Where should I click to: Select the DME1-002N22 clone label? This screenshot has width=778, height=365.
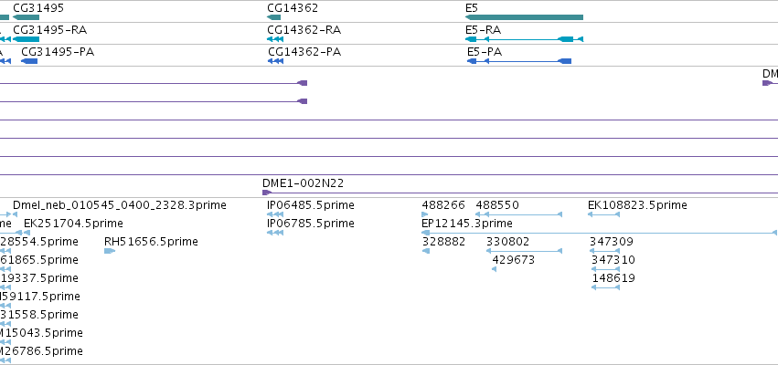[x=304, y=182]
